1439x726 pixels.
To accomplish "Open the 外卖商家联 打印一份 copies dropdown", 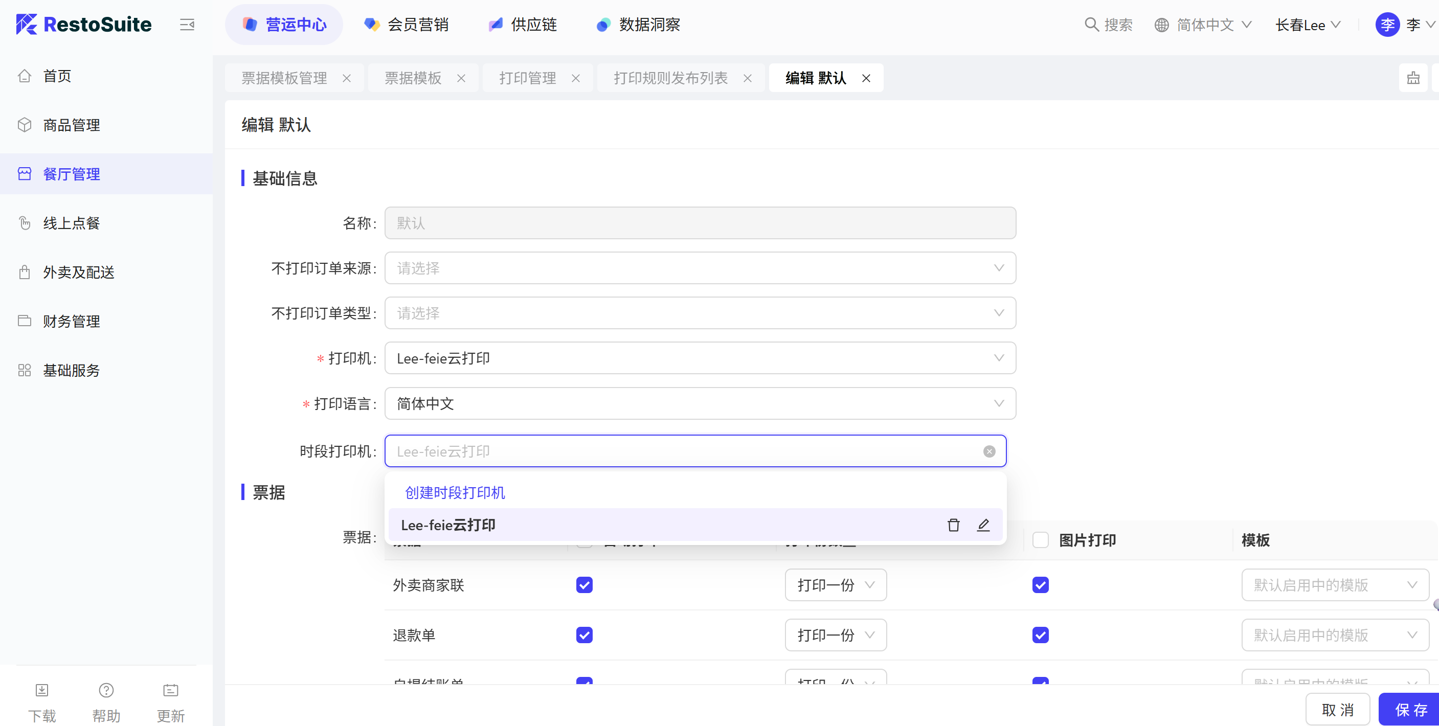I will coord(835,585).
